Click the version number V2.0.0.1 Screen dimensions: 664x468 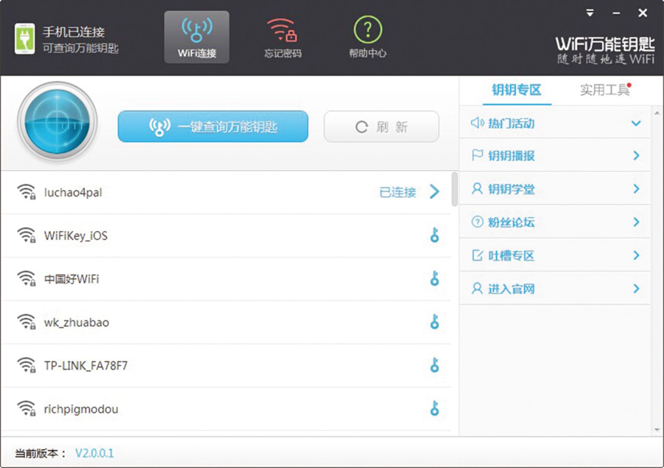pyautogui.click(x=94, y=453)
